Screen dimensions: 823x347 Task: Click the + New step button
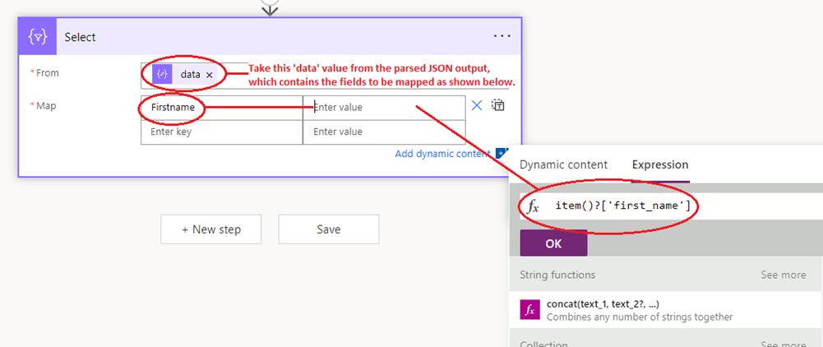[211, 229]
